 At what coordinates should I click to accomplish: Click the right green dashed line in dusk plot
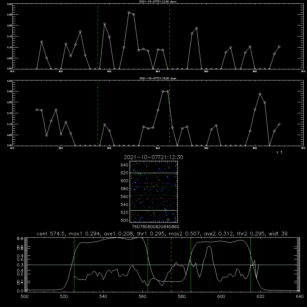[169, 113]
